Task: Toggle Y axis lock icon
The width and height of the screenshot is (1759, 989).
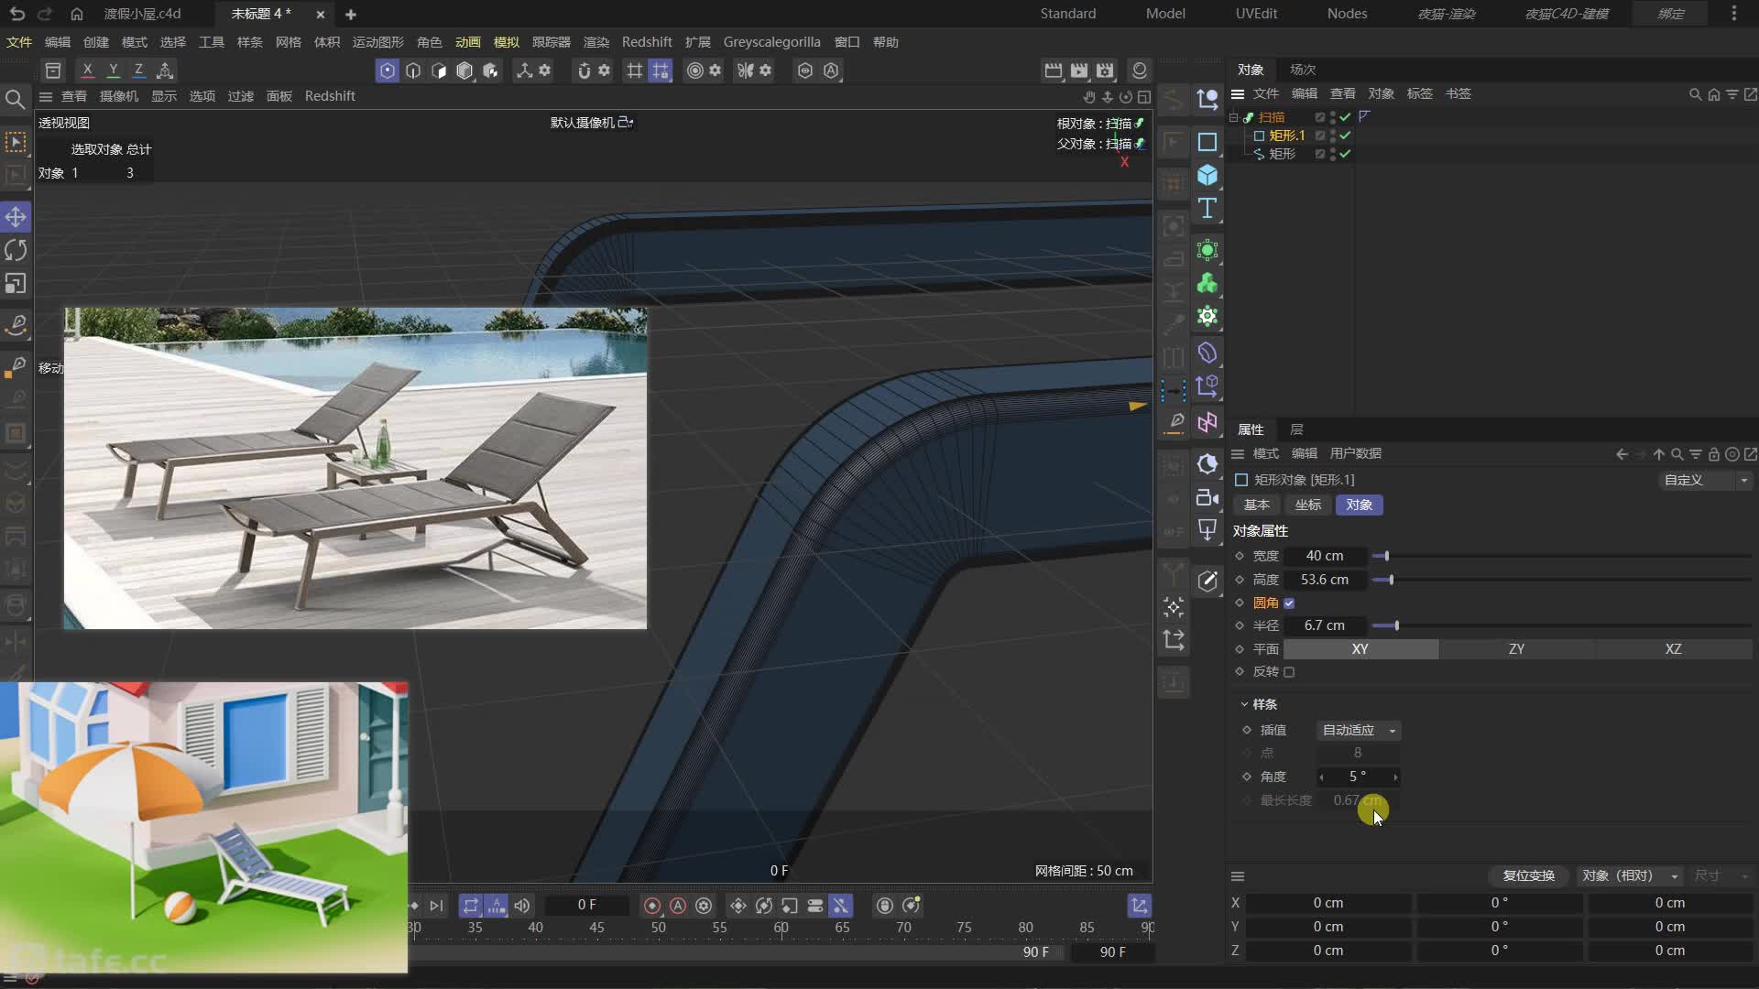Action: point(113,70)
